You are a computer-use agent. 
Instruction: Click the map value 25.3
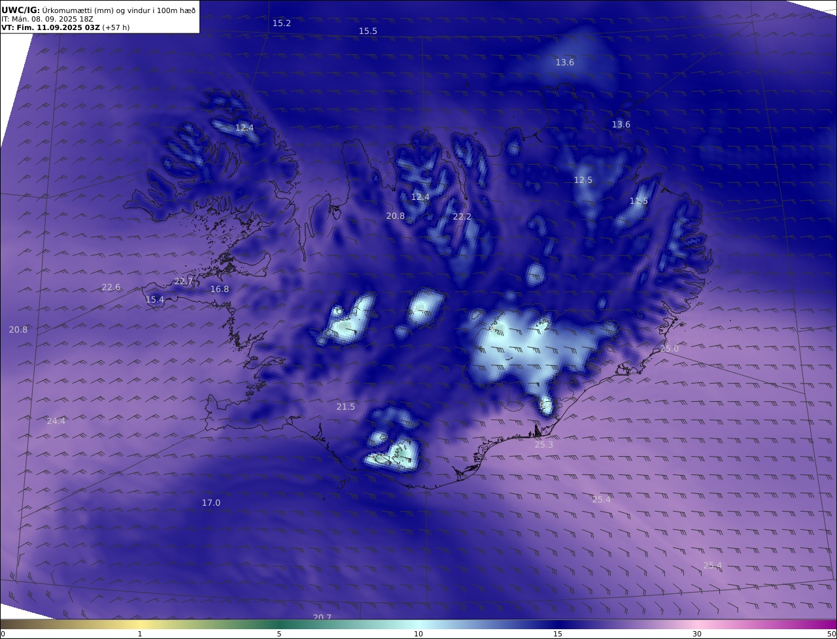(544, 444)
